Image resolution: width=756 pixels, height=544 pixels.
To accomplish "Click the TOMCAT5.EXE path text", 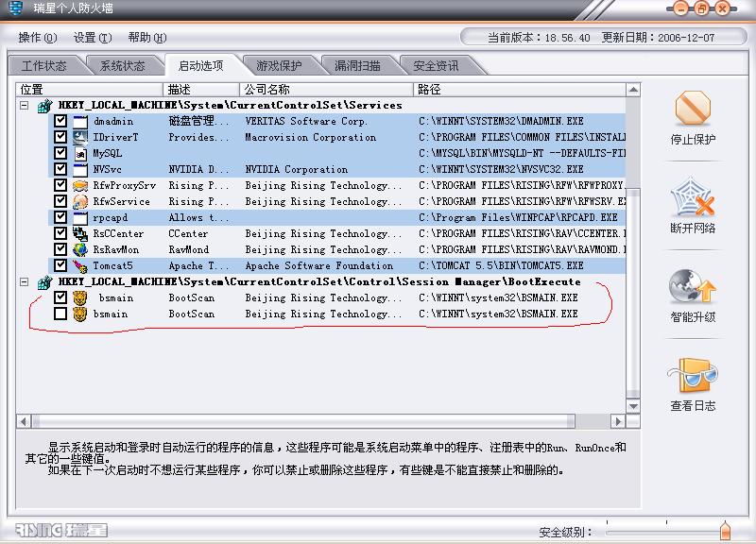I will [x=501, y=266].
